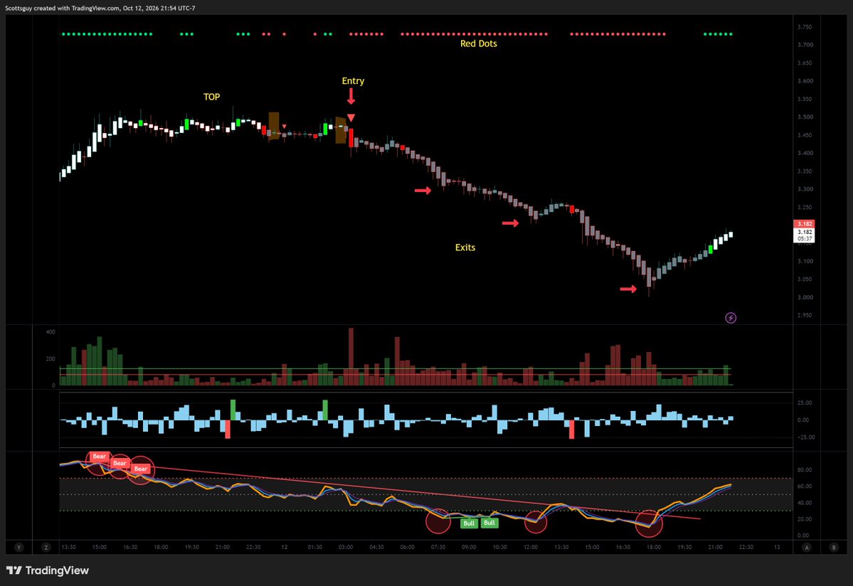Click the 3.100 price axis label

pyautogui.click(x=805, y=262)
